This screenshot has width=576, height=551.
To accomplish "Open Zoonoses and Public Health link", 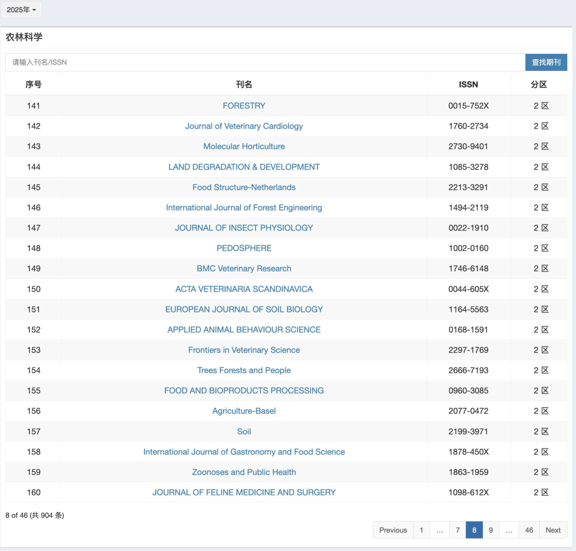I will click(x=244, y=472).
